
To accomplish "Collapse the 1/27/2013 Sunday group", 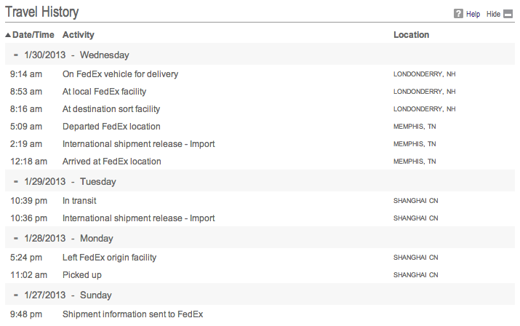I will [16, 295].
